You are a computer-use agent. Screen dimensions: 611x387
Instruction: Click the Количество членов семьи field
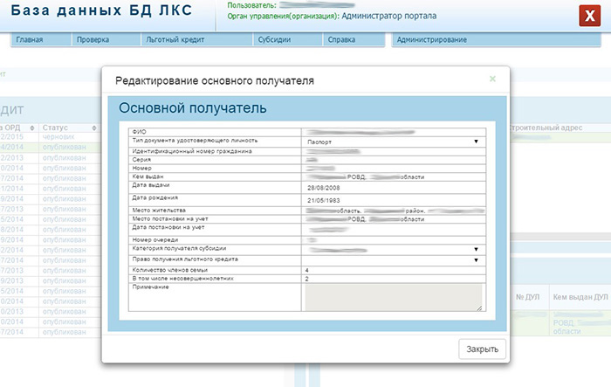click(x=393, y=270)
